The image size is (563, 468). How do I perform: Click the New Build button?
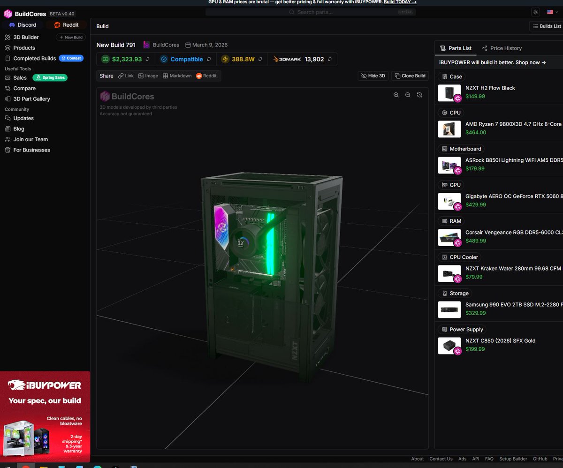[71, 37]
